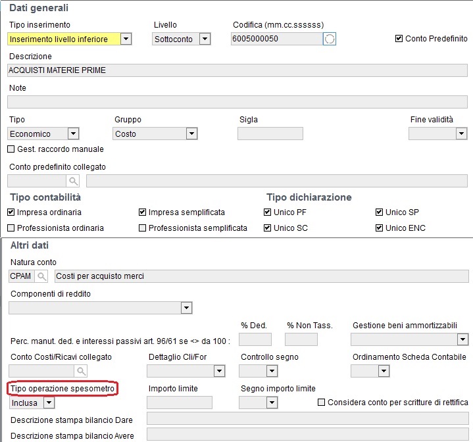Expand Componenti di reddito dropdown
The image size is (473, 442).
tap(186, 308)
